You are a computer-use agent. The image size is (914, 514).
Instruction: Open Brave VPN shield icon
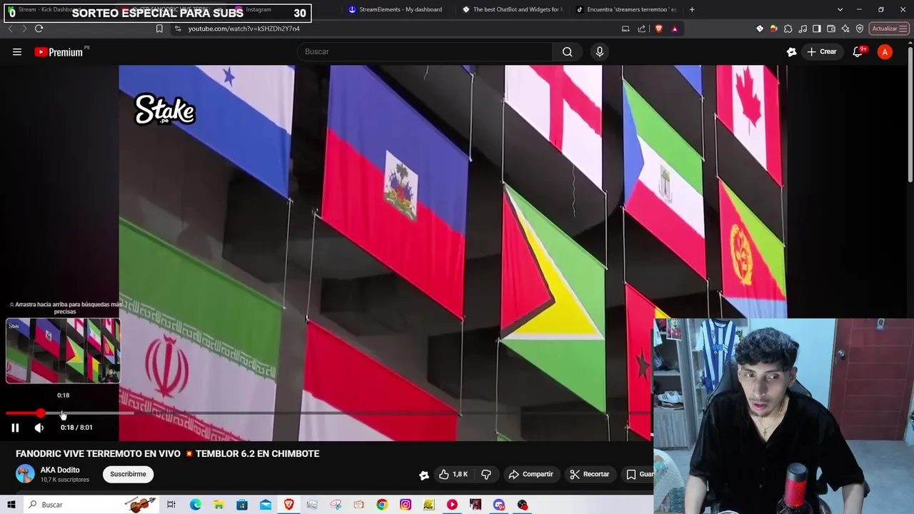tap(860, 29)
